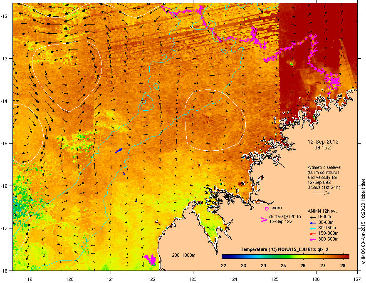Click the latitude axis label -12

click(5, 16)
